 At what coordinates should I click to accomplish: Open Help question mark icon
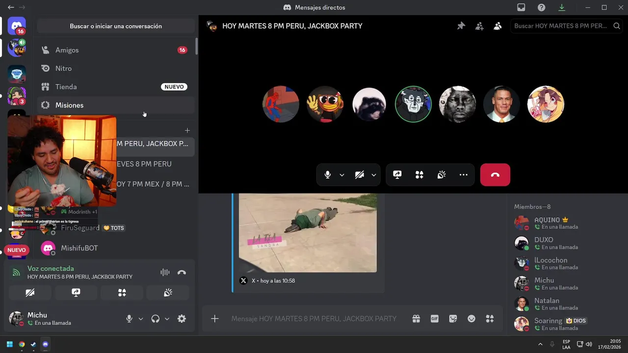(541, 7)
